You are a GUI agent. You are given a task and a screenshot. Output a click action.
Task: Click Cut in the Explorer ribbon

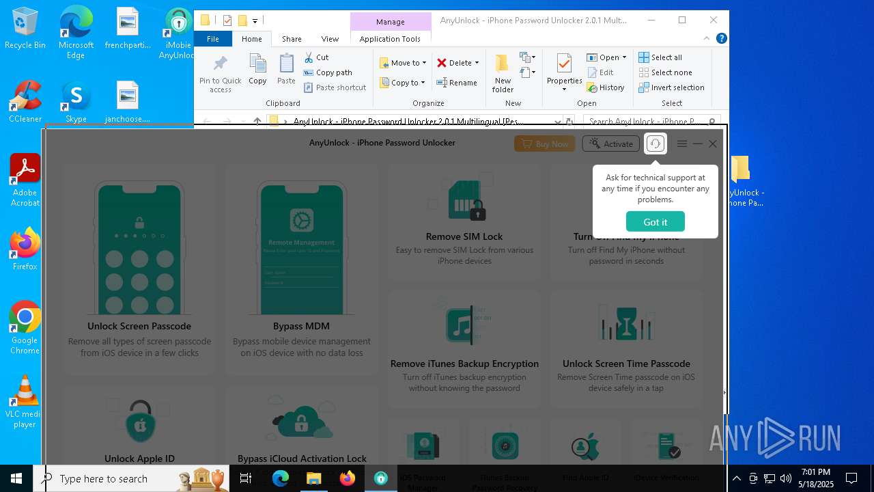click(316, 57)
